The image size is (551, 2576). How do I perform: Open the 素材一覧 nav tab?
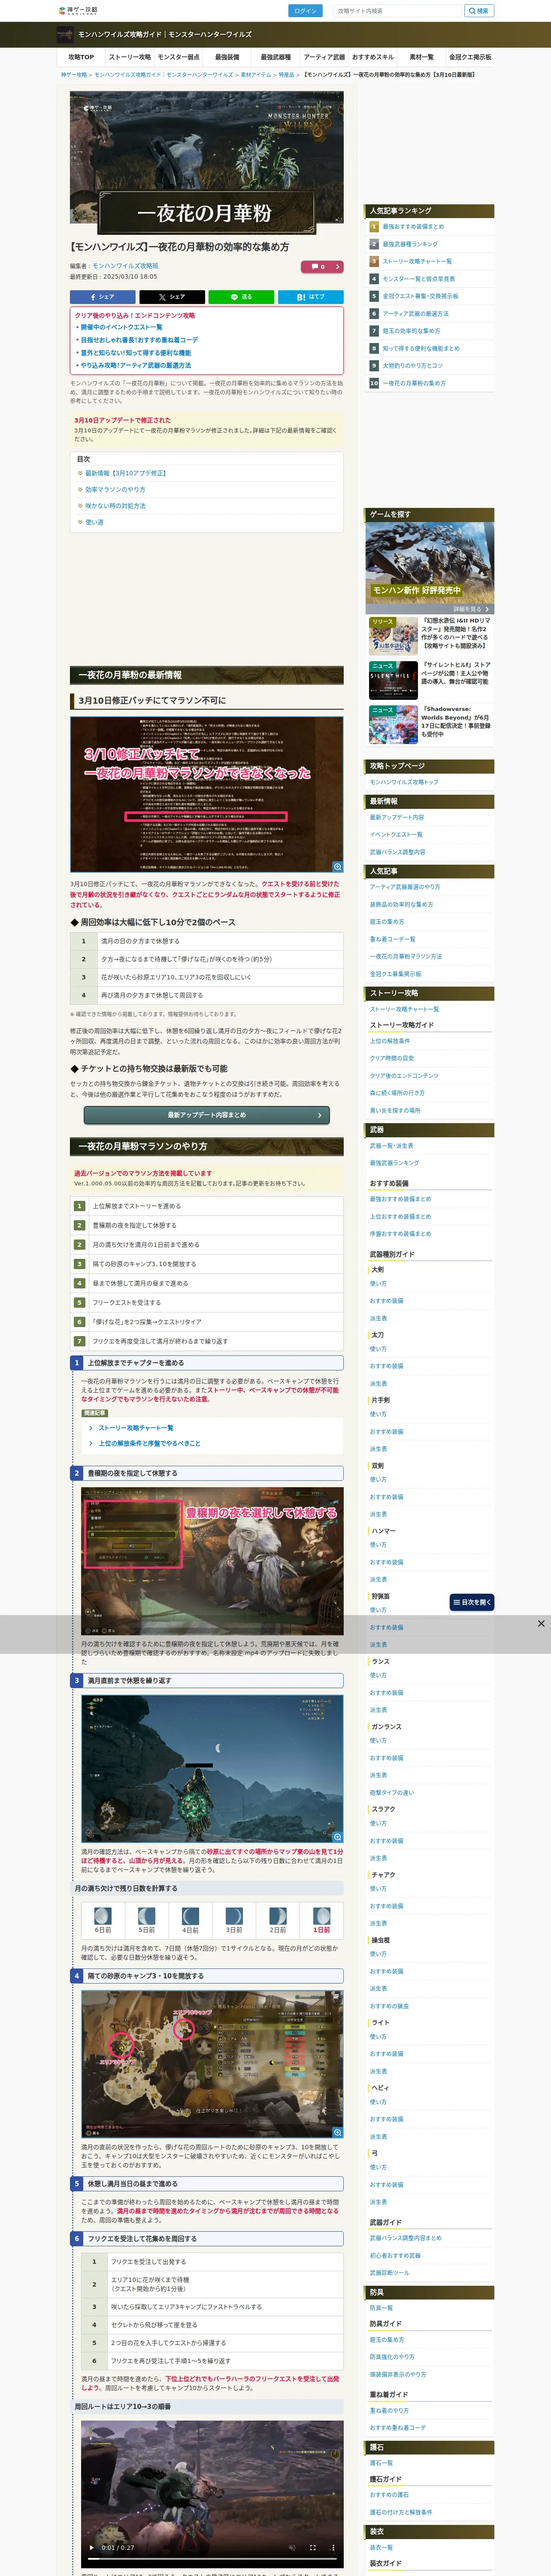[x=421, y=57]
